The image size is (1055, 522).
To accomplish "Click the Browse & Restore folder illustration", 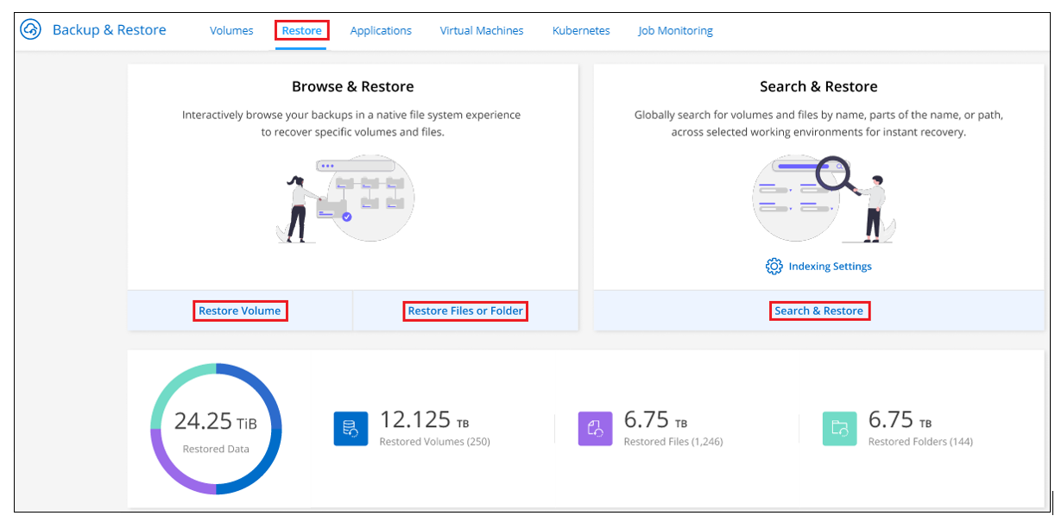I will tap(344, 200).
